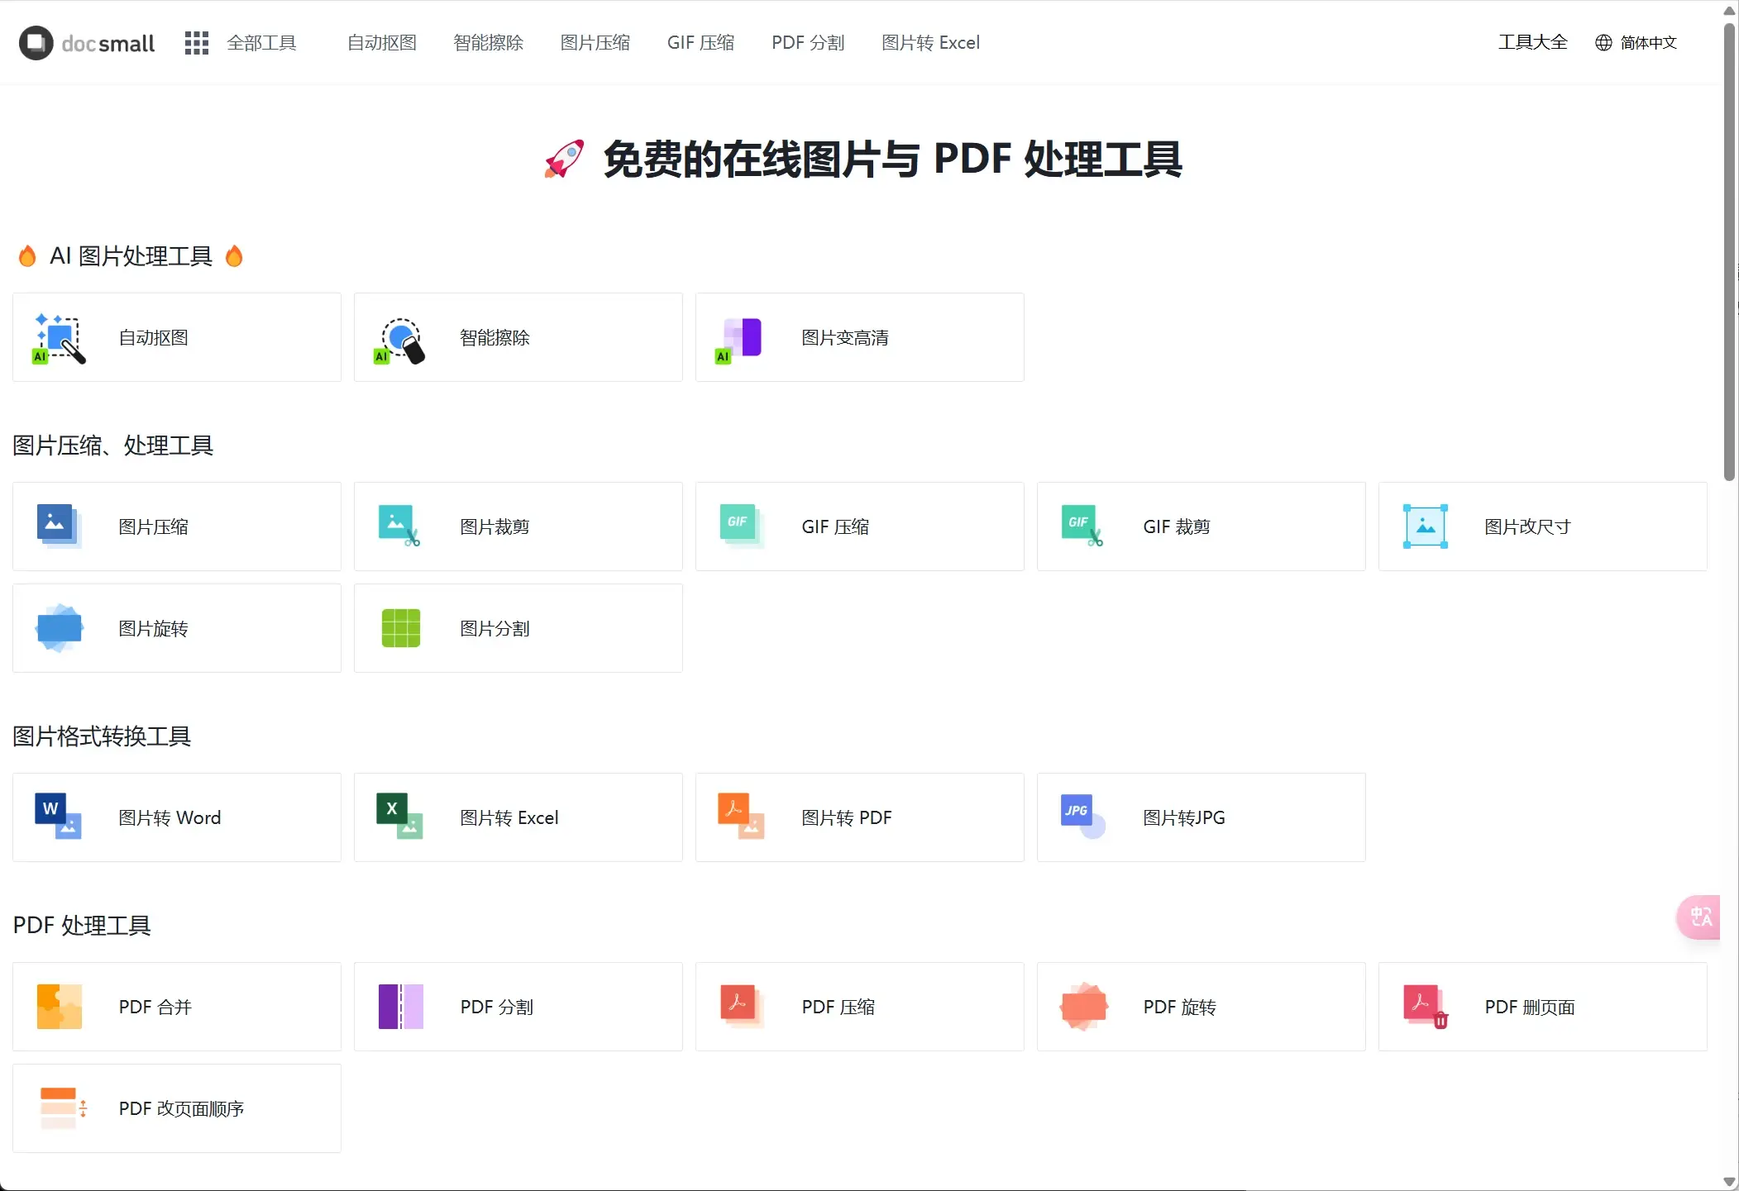Click the 图片转 Word icon

59,817
